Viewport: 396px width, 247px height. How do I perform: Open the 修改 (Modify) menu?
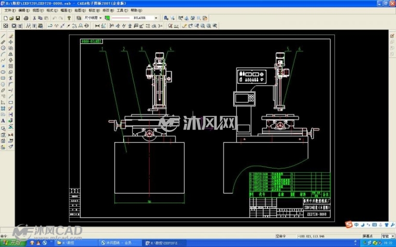coord(108,10)
